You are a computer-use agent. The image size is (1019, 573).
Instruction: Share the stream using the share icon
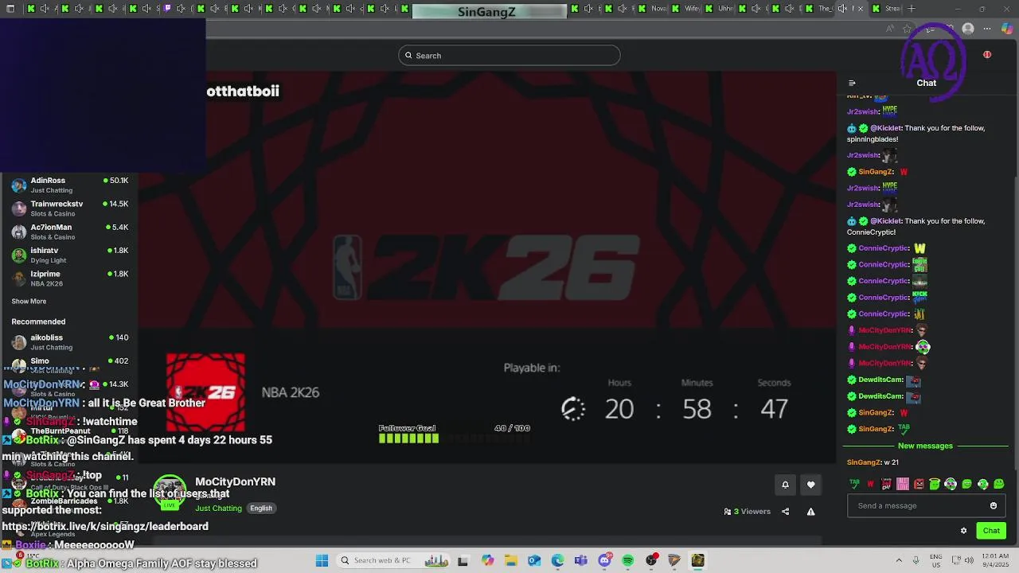click(785, 512)
